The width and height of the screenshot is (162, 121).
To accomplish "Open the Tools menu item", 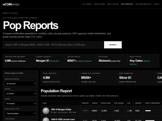I will [156, 4].
